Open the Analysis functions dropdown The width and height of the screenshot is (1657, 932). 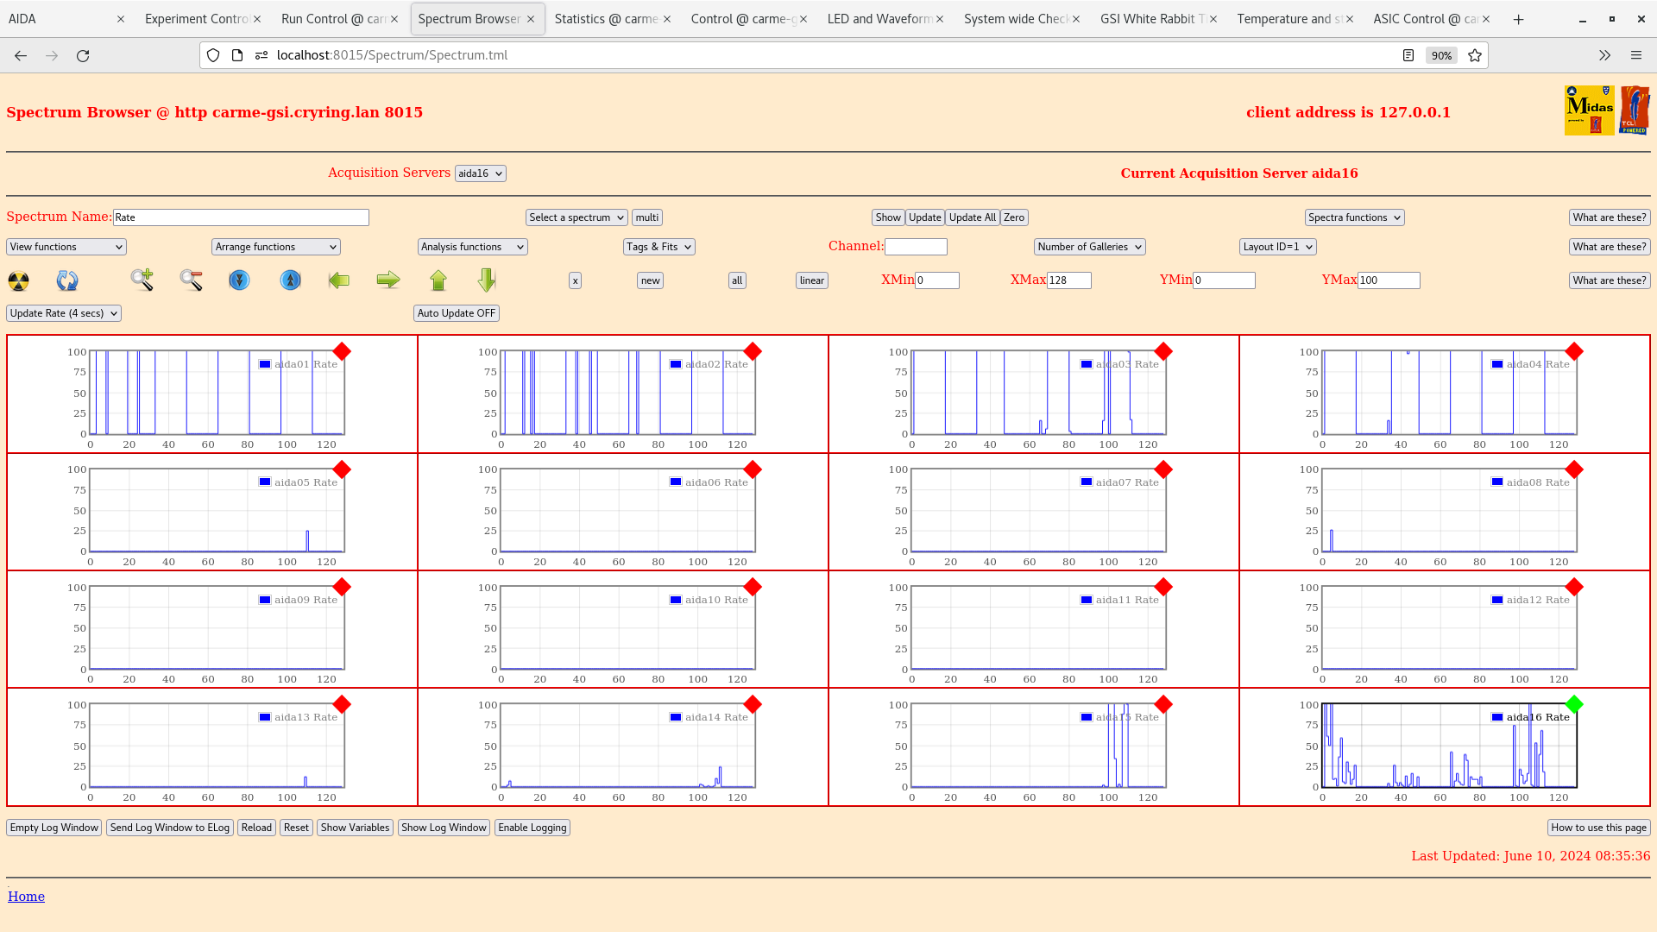[x=472, y=247]
